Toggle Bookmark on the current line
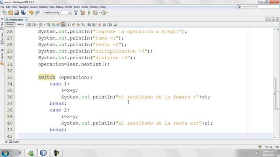 (x=83, y=24)
